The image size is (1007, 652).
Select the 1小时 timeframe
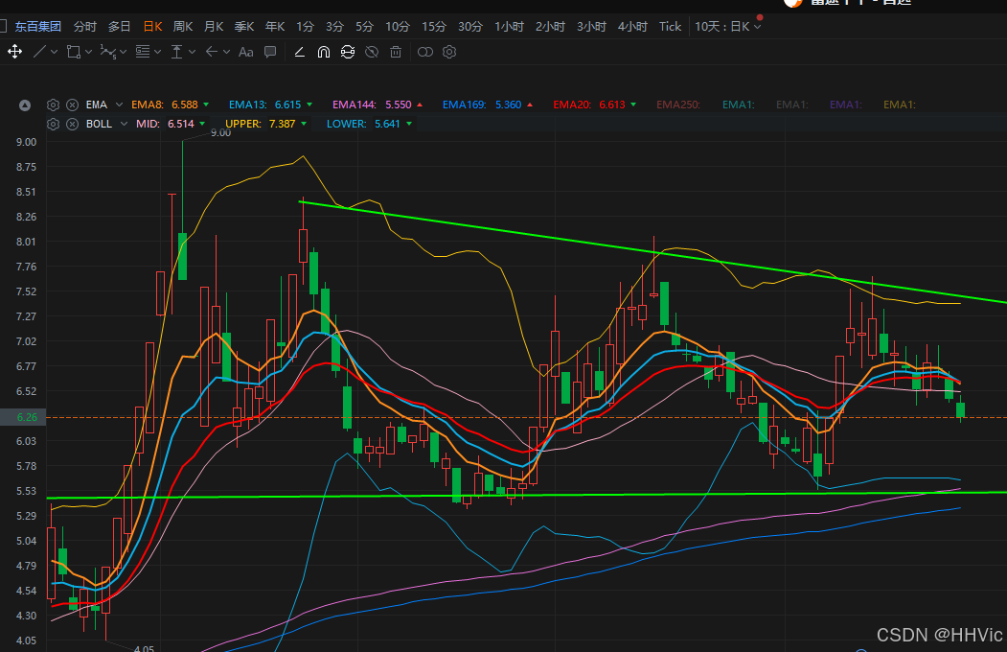509,26
